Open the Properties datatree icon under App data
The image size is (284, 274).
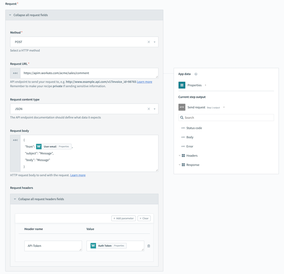(x=182, y=85)
